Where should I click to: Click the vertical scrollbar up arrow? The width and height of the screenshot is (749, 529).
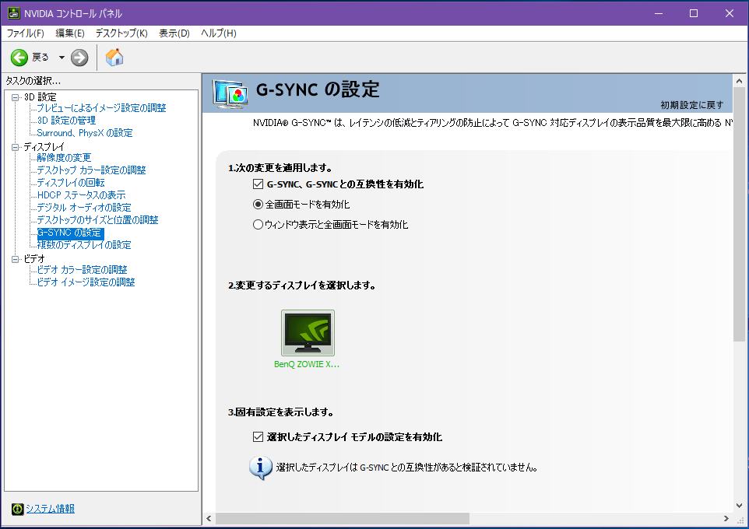[x=739, y=81]
